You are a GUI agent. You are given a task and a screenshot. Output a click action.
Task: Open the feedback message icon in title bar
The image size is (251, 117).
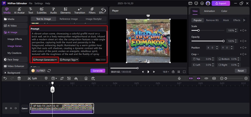pyautogui.click(x=196, y=3)
